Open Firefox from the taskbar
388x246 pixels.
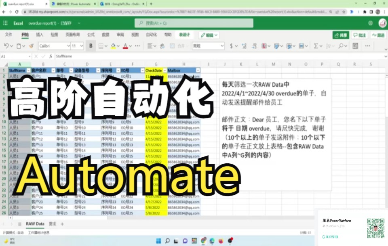221,241
